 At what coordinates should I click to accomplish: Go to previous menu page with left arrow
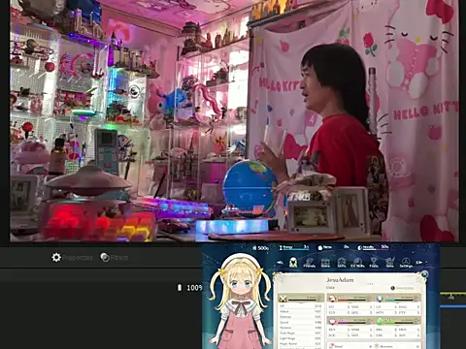[x=280, y=263]
